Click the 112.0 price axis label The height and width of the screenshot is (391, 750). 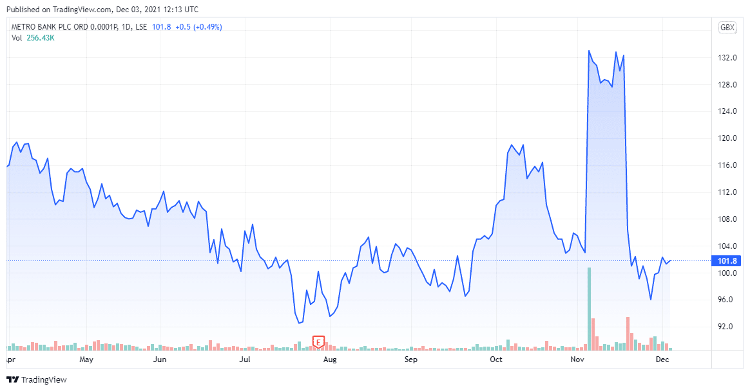tap(727, 192)
